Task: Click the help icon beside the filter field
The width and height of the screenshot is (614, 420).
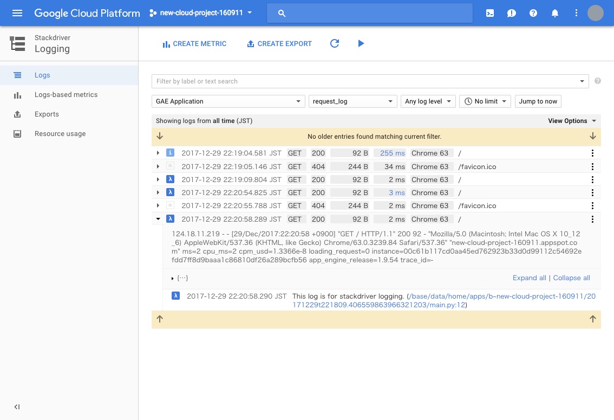Action: coord(598,81)
